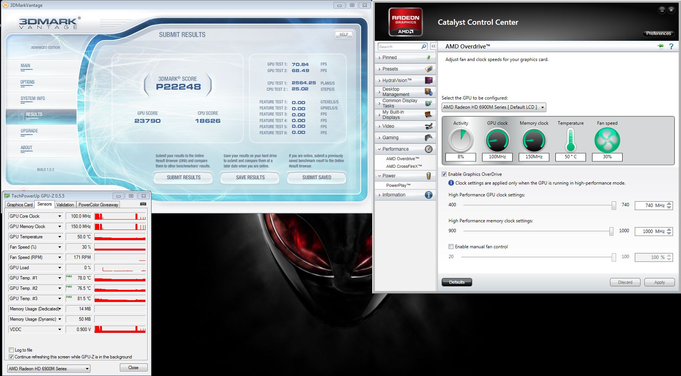Click the memory clock slider handle

tap(611, 231)
